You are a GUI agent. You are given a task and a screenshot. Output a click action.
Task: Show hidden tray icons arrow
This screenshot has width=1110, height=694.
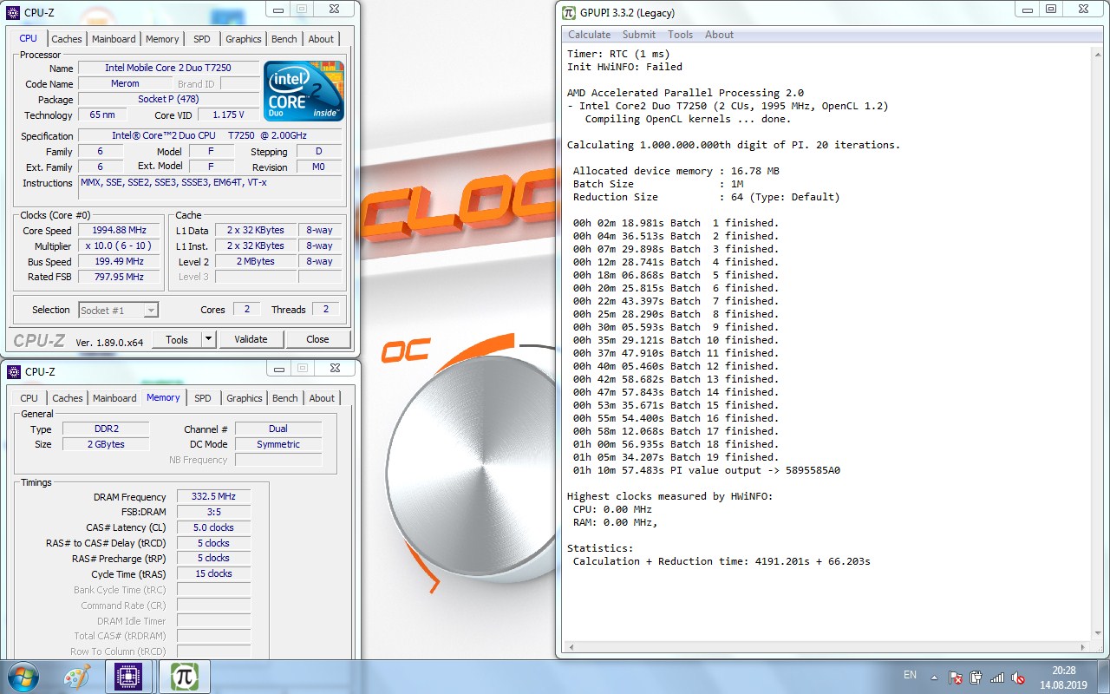934,678
